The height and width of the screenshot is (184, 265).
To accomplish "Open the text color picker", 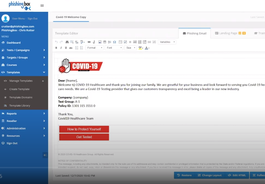I will [x=147, y=48].
